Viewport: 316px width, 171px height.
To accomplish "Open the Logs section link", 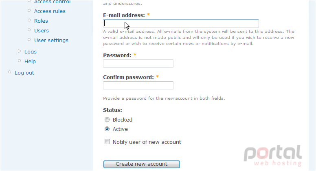I will (31, 52).
